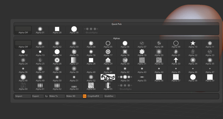Viewport: 223px width, 119px height.
Task: Select the Alpha 56 paper texture
Action: coord(159,78)
